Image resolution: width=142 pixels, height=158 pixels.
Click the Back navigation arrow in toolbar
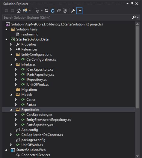(x=6, y=11)
